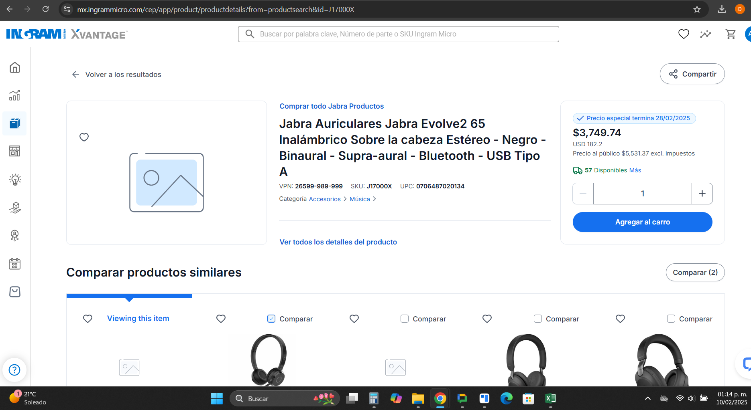The height and width of the screenshot is (410, 751).
Task: Open the cube layers sidebar icon
Action: coord(15,208)
